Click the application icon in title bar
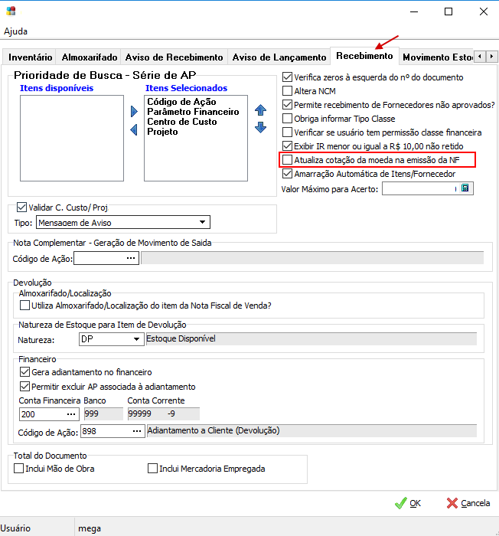 click(x=11, y=11)
